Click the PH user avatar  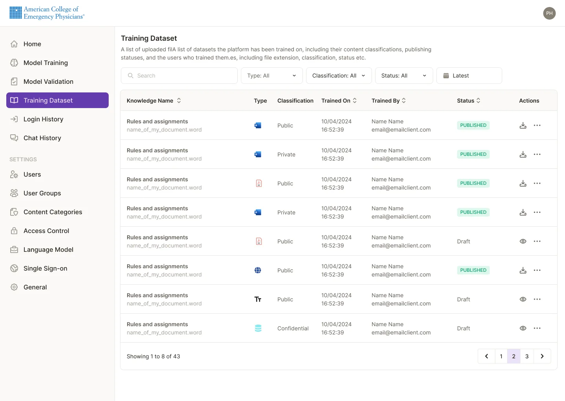(x=549, y=13)
